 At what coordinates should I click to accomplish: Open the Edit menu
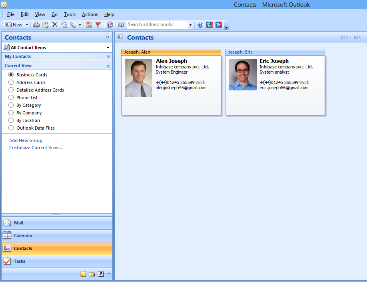pyautogui.click(x=24, y=14)
